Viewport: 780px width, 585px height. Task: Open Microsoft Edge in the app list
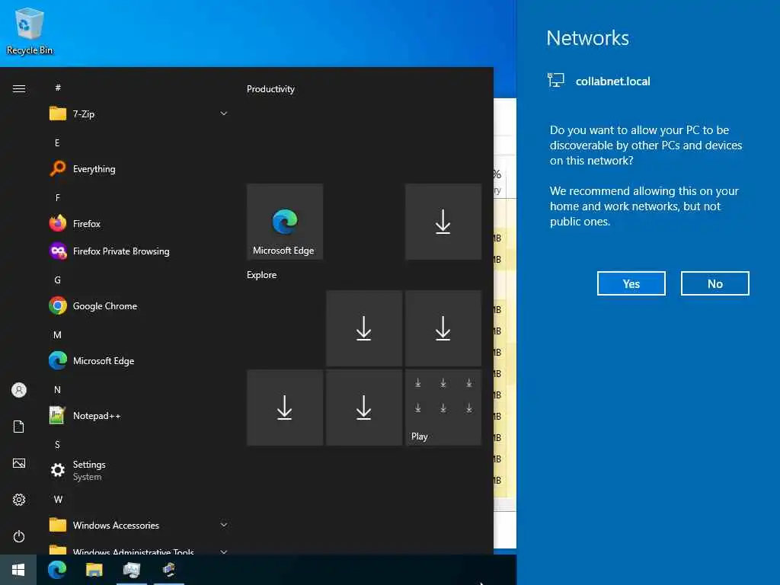[x=139, y=360]
